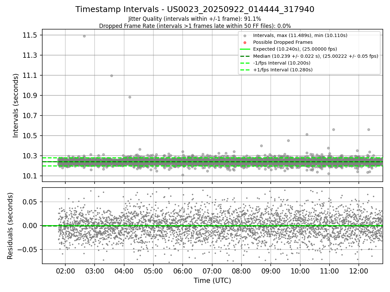Click the outlier data point near 11.1 seconds

(x=111, y=76)
